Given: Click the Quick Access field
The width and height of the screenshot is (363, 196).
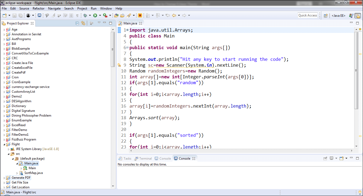Looking at the screenshot, I should [307, 15].
